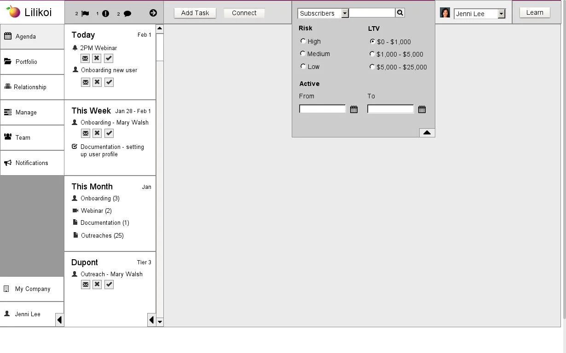This screenshot has width=566, height=353.
Task: Click the Add Task button
Action: coord(195,13)
